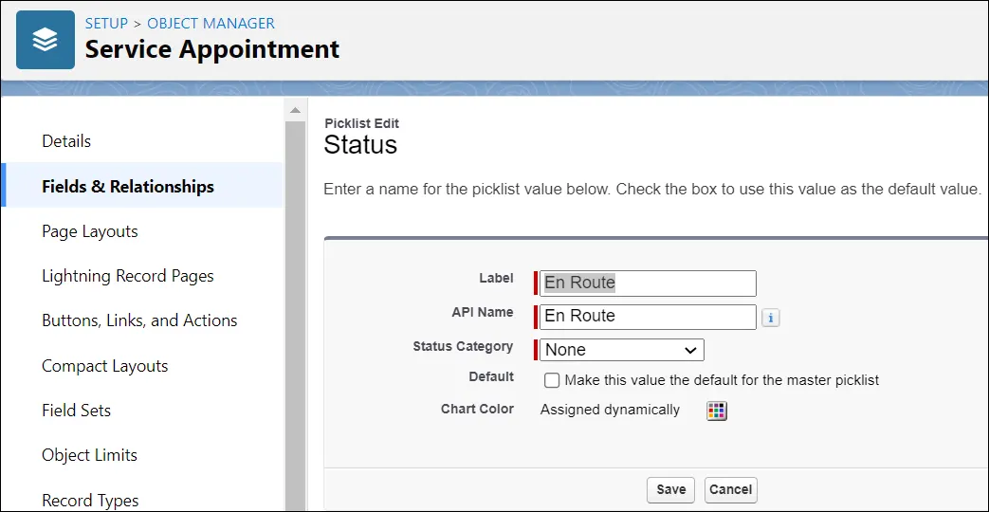Click the sidebar scrollbar up arrow

[x=295, y=110]
